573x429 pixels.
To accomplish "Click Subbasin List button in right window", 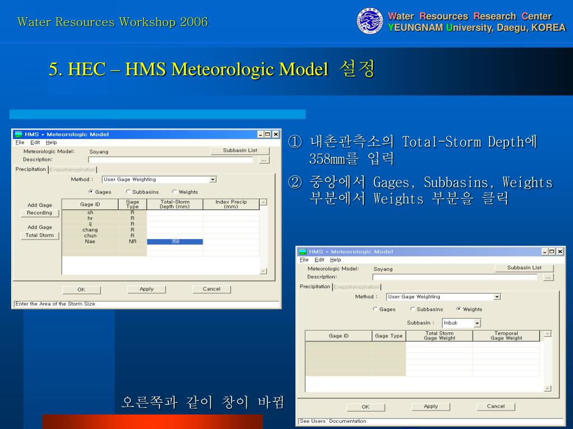I will click(x=524, y=268).
